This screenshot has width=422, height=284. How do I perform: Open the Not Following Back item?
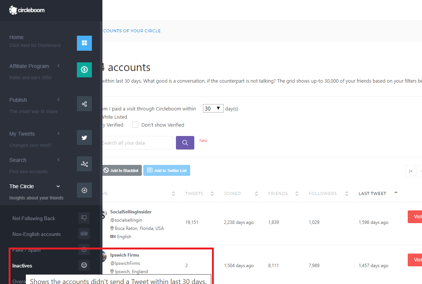34,218
